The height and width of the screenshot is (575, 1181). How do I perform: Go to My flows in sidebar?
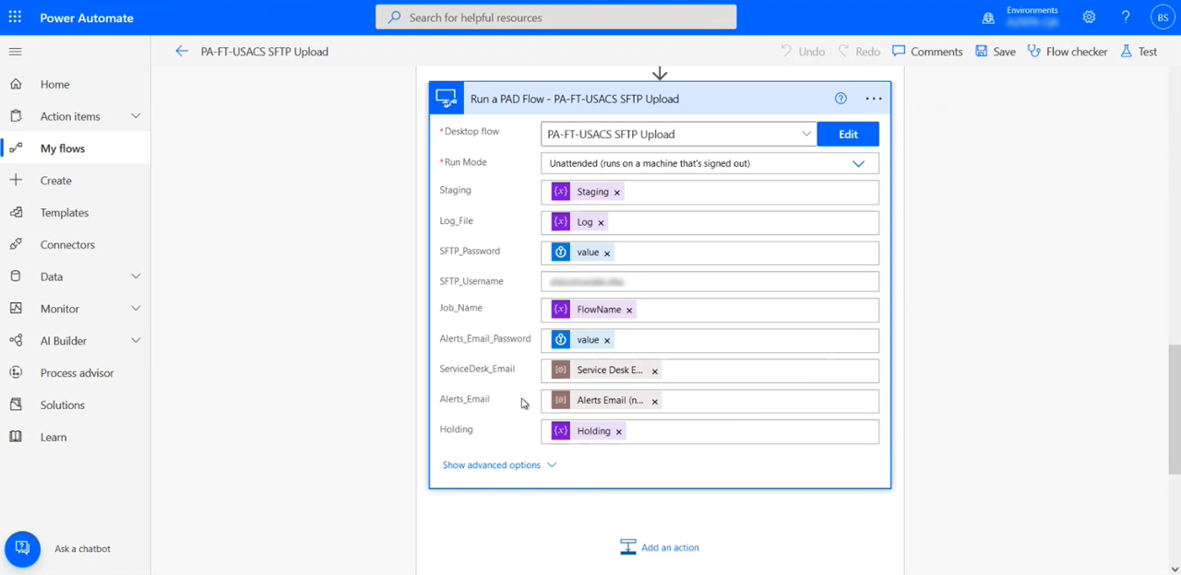coord(63,148)
